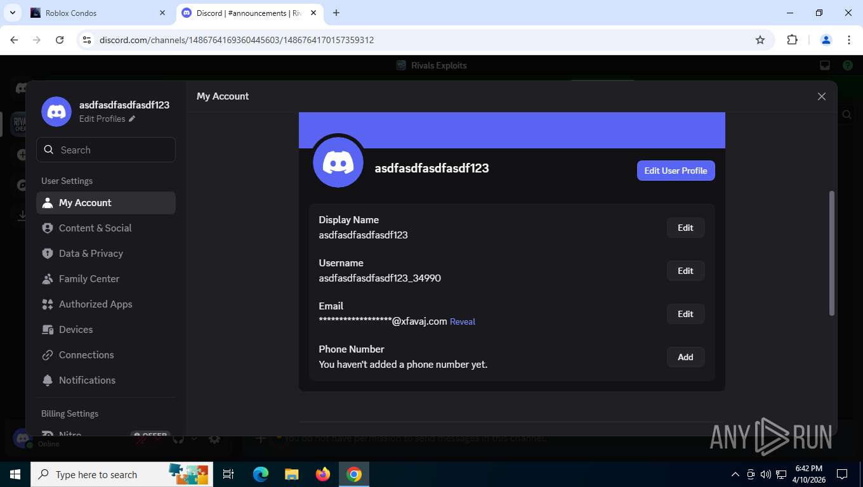Open volume control in tray
Image resolution: width=863 pixels, height=487 pixels.
click(766, 474)
